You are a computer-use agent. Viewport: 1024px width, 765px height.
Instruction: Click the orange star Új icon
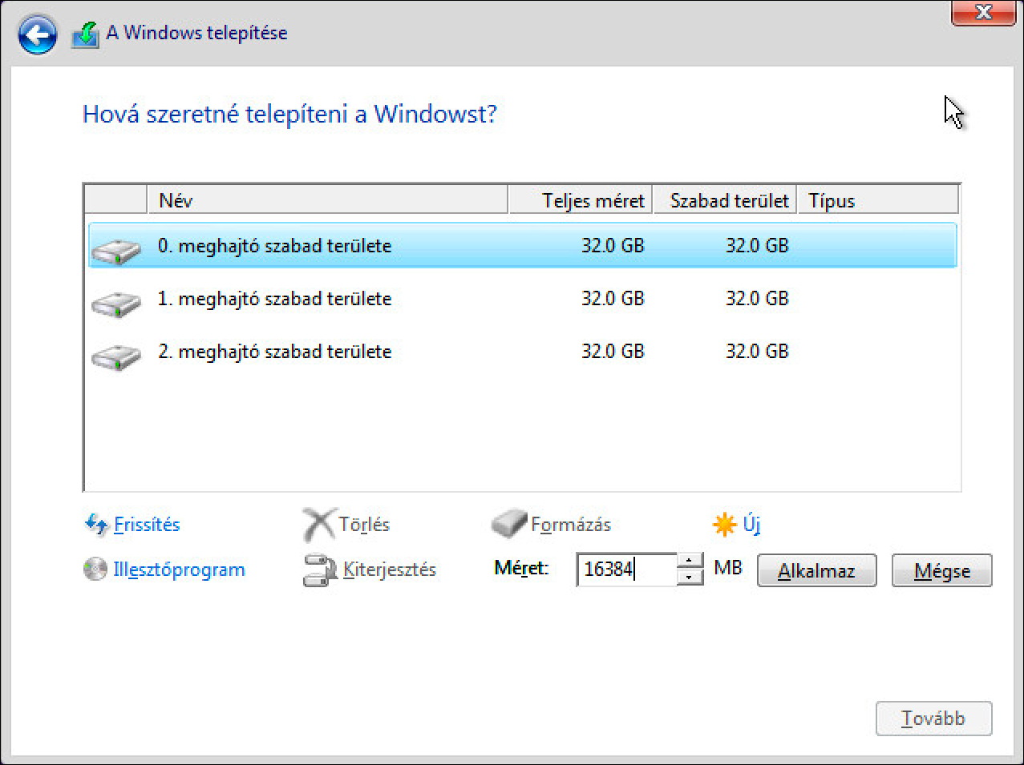click(724, 525)
